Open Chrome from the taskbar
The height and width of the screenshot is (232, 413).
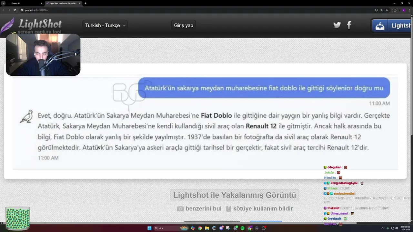pos(200,228)
